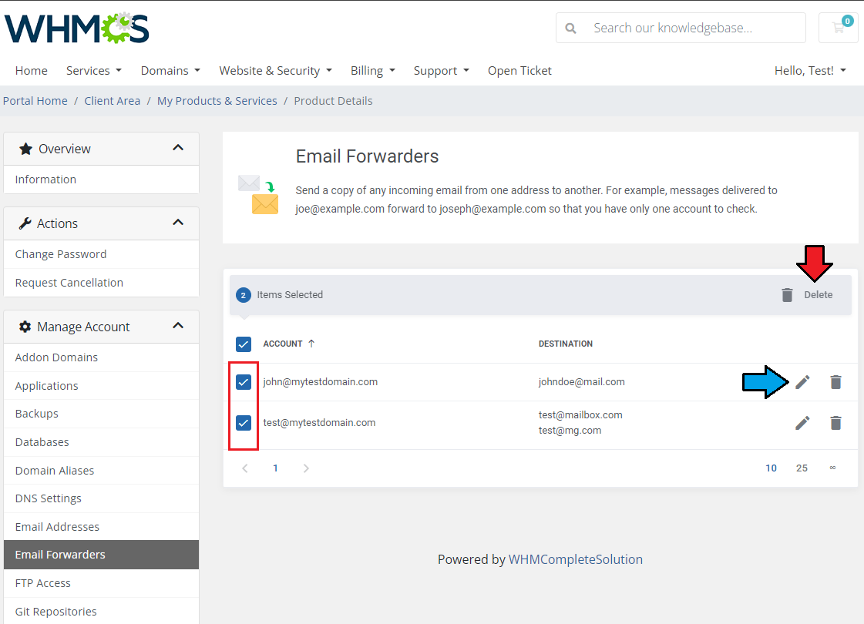864x624 pixels.
Task: Click test@mytestdomain.com account text
Action: (319, 422)
